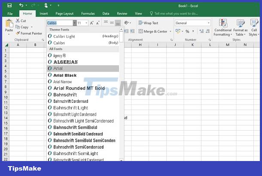This screenshot has width=262, height=176.
Task: Click the Paste clipboard icon
Action: click(x=9, y=24)
